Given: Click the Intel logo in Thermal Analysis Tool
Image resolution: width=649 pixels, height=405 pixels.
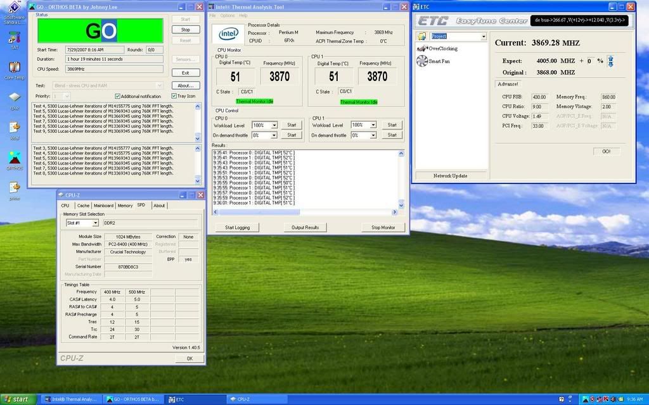Looking at the screenshot, I should tap(228, 34).
